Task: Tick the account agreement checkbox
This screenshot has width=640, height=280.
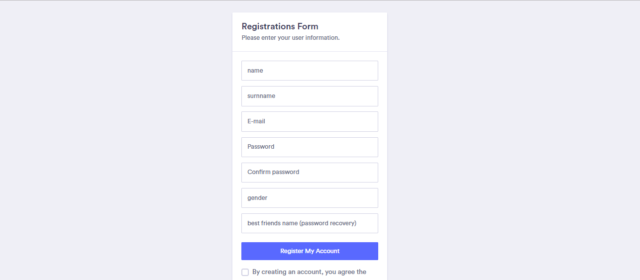Action: (245, 272)
